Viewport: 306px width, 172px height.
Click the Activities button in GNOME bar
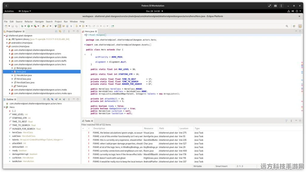[9, 11]
